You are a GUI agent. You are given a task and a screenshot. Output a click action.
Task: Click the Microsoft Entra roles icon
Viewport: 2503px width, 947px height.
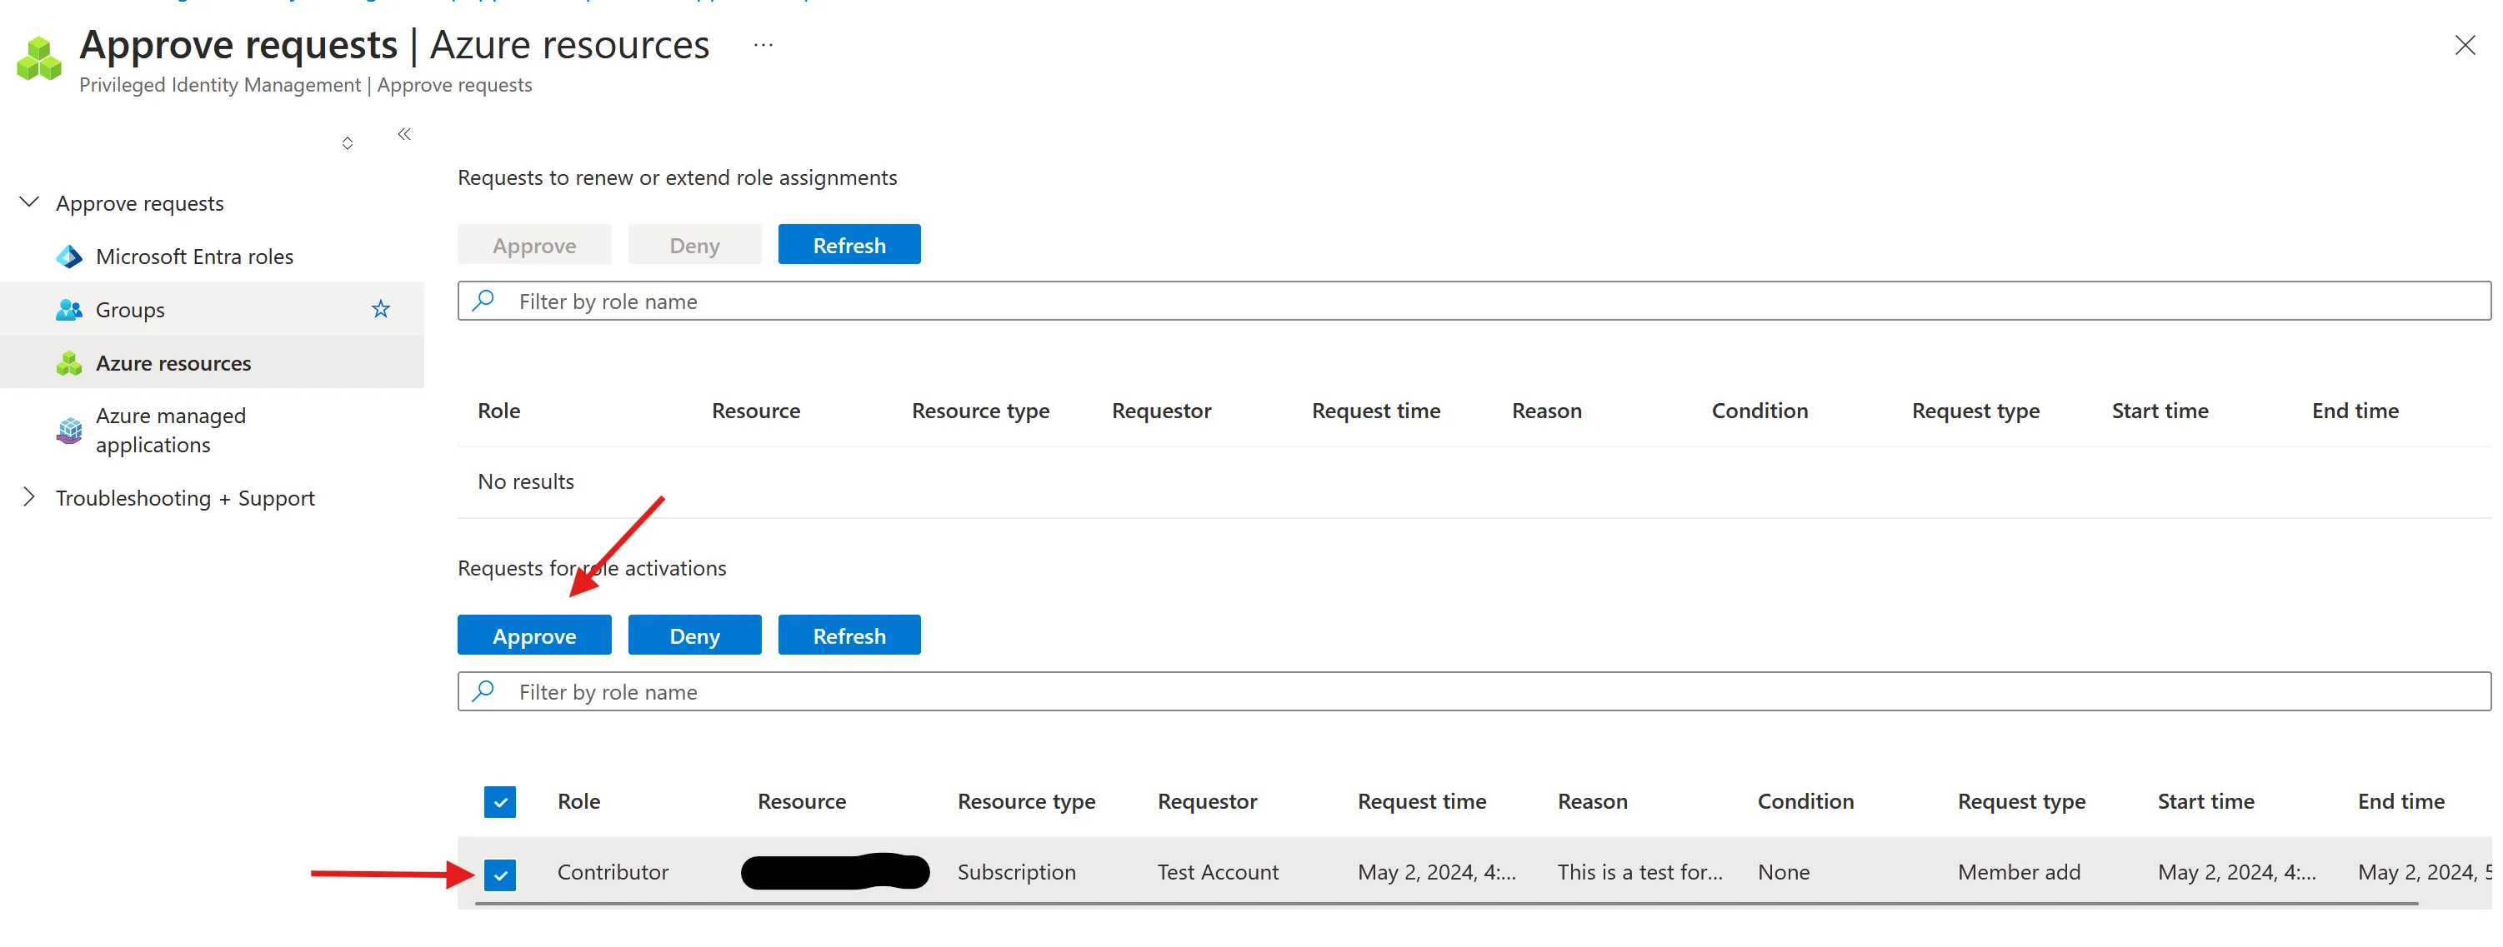point(69,257)
